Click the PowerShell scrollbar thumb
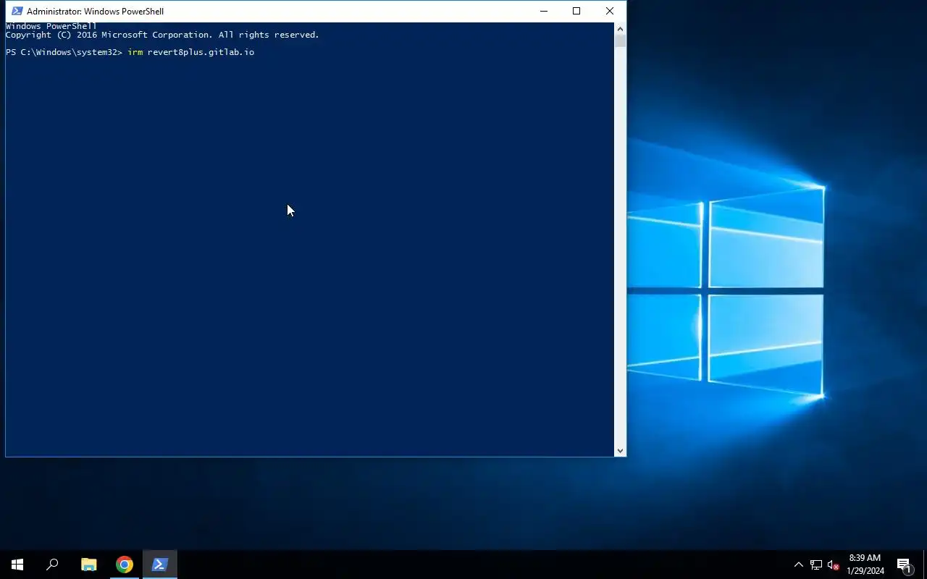This screenshot has height=579, width=927. (x=620, y=41)
